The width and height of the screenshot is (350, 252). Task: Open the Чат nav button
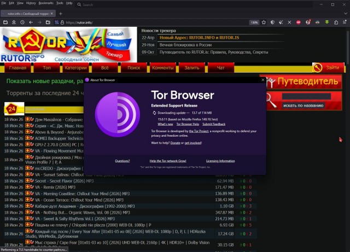(x=221, y=68)
